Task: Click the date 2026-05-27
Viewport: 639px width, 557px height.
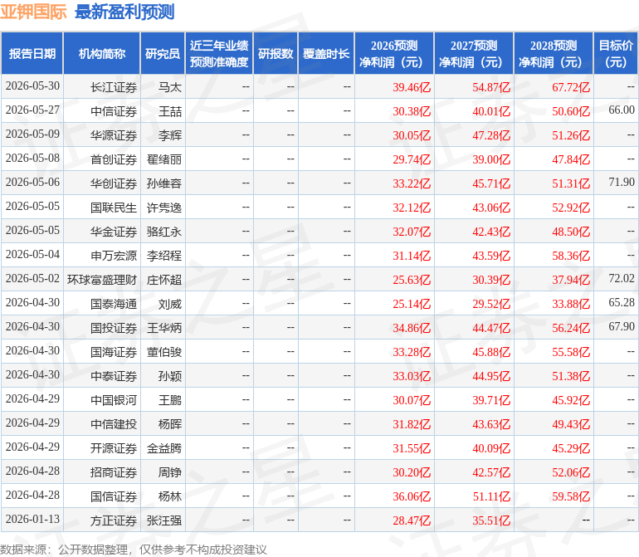Action: coord(32,110)
